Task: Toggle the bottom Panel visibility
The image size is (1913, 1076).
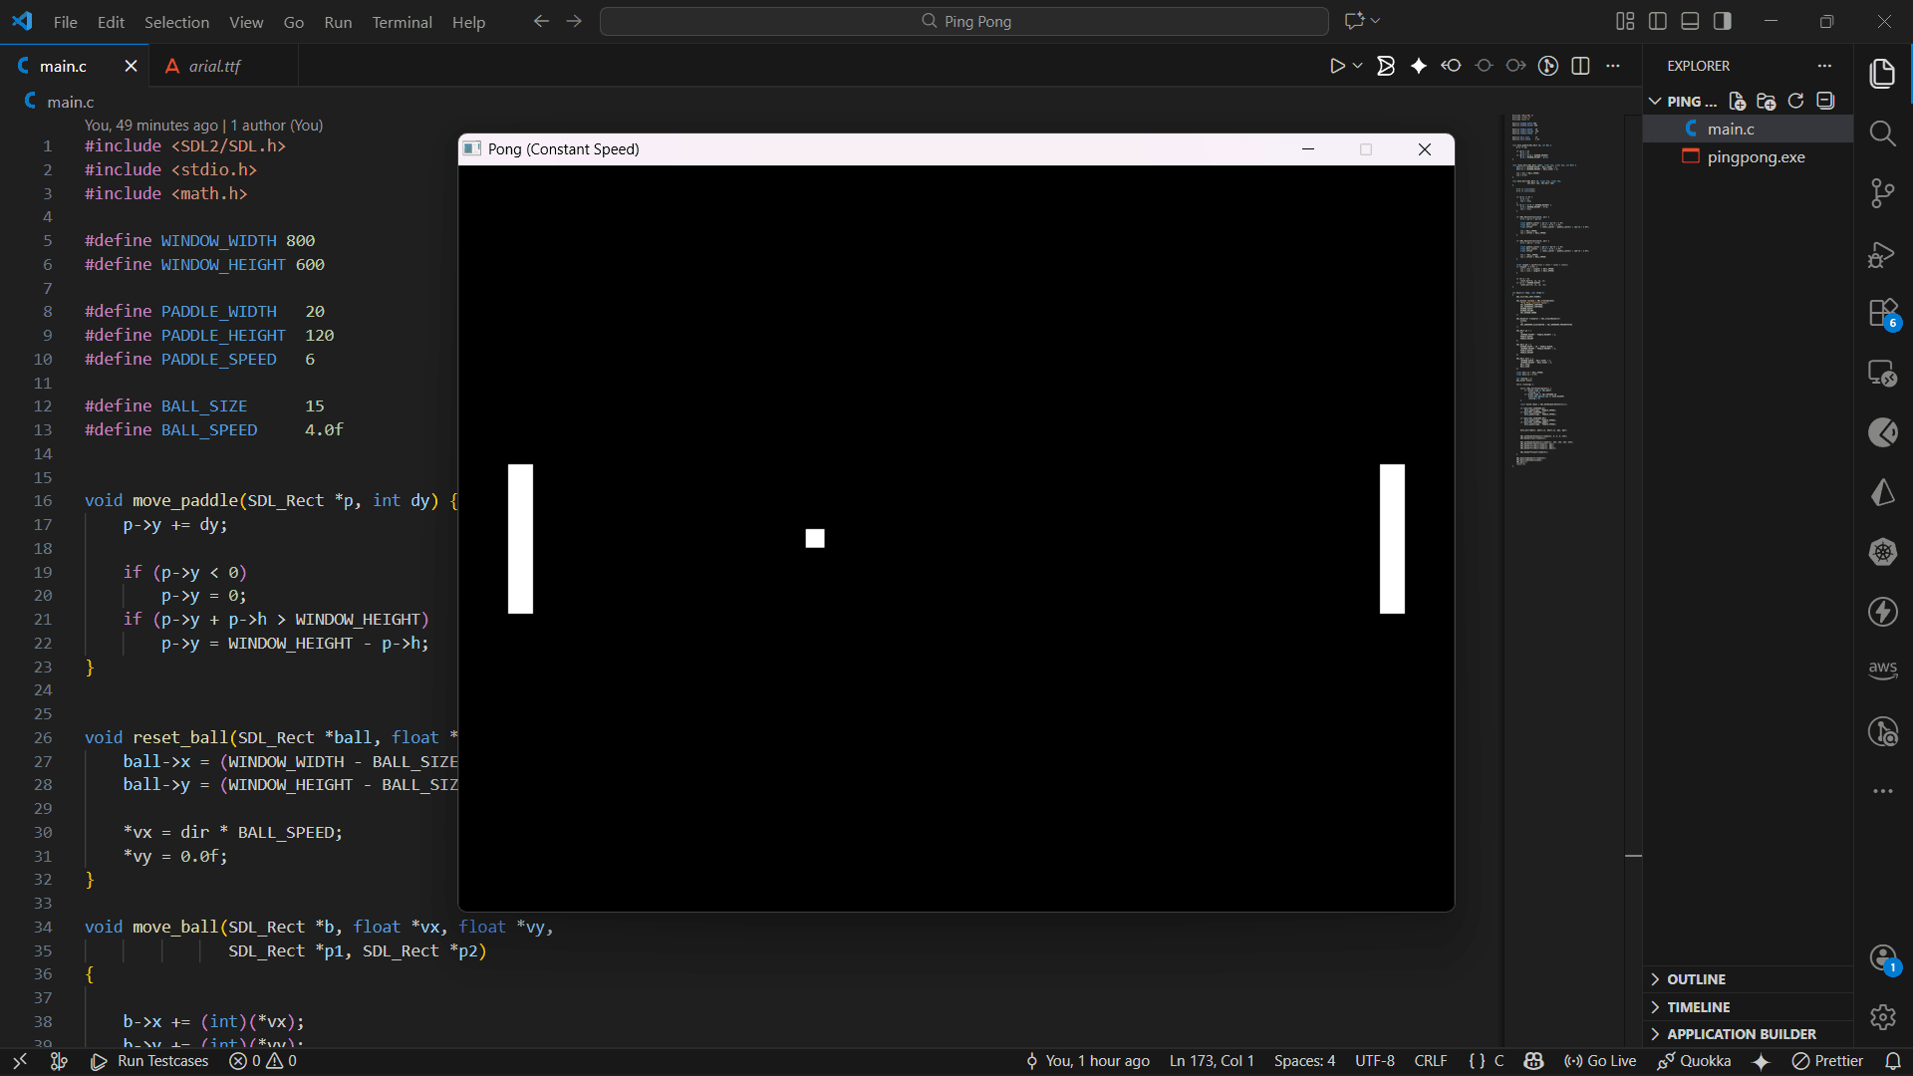Action: (x=1690, y=20)
